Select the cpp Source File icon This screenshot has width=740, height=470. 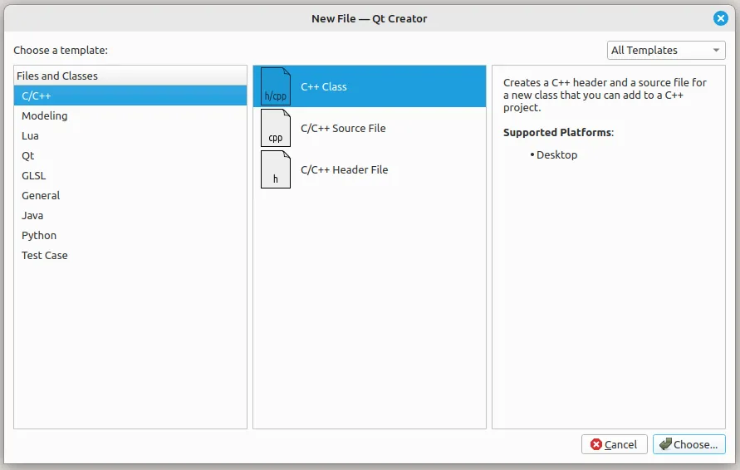click(276, 128)
